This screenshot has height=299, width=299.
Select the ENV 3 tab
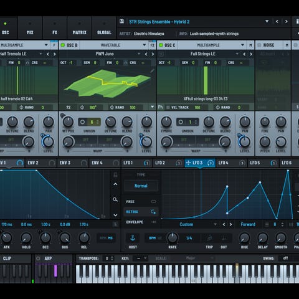pyautogui.click(x=73, y=163)
